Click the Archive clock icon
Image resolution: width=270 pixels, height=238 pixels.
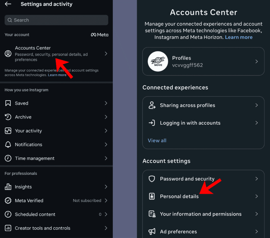[8, 117]
